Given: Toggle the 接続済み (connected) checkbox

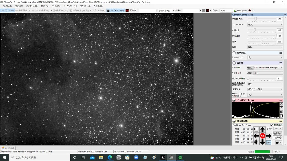Looking at the screenshot, I should coord(272,125).
